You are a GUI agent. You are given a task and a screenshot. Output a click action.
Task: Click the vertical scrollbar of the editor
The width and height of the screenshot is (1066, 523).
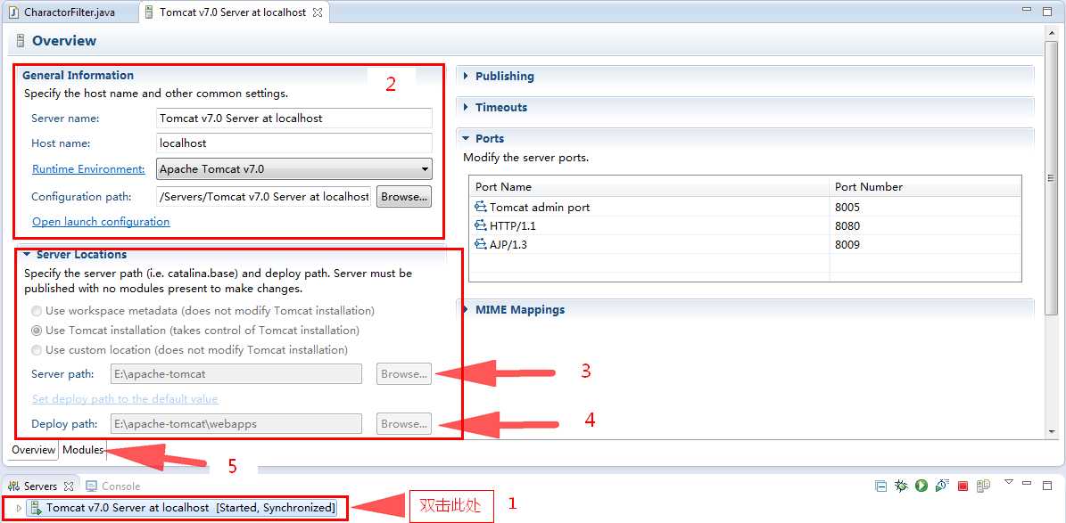1052,178
